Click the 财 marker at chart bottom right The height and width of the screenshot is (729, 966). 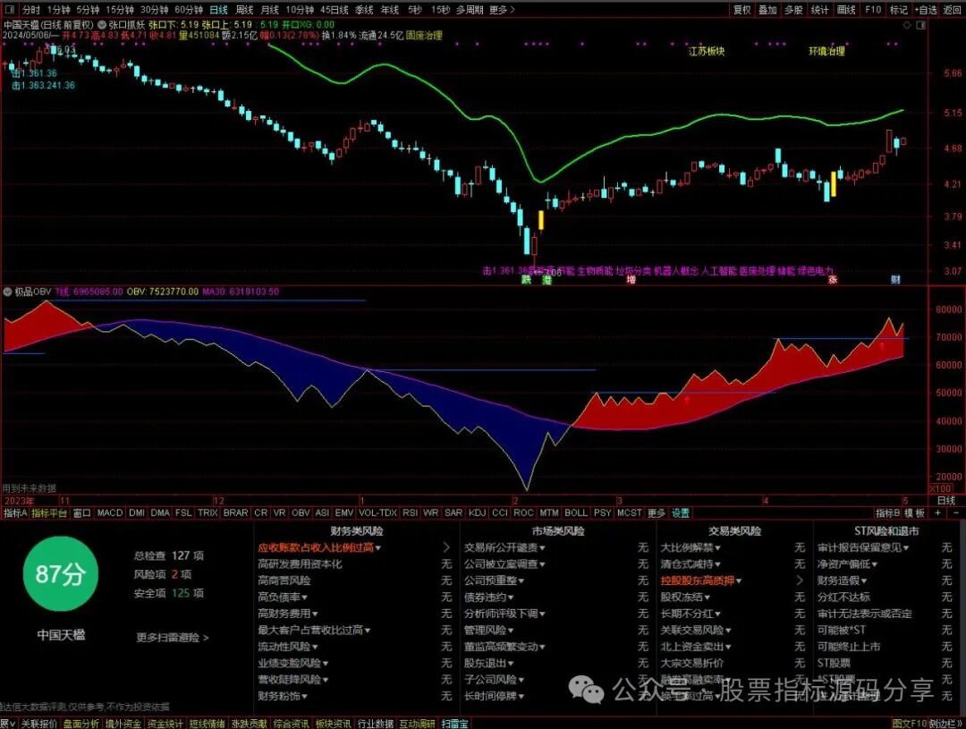pyautogui.click(x=895, y=280)
